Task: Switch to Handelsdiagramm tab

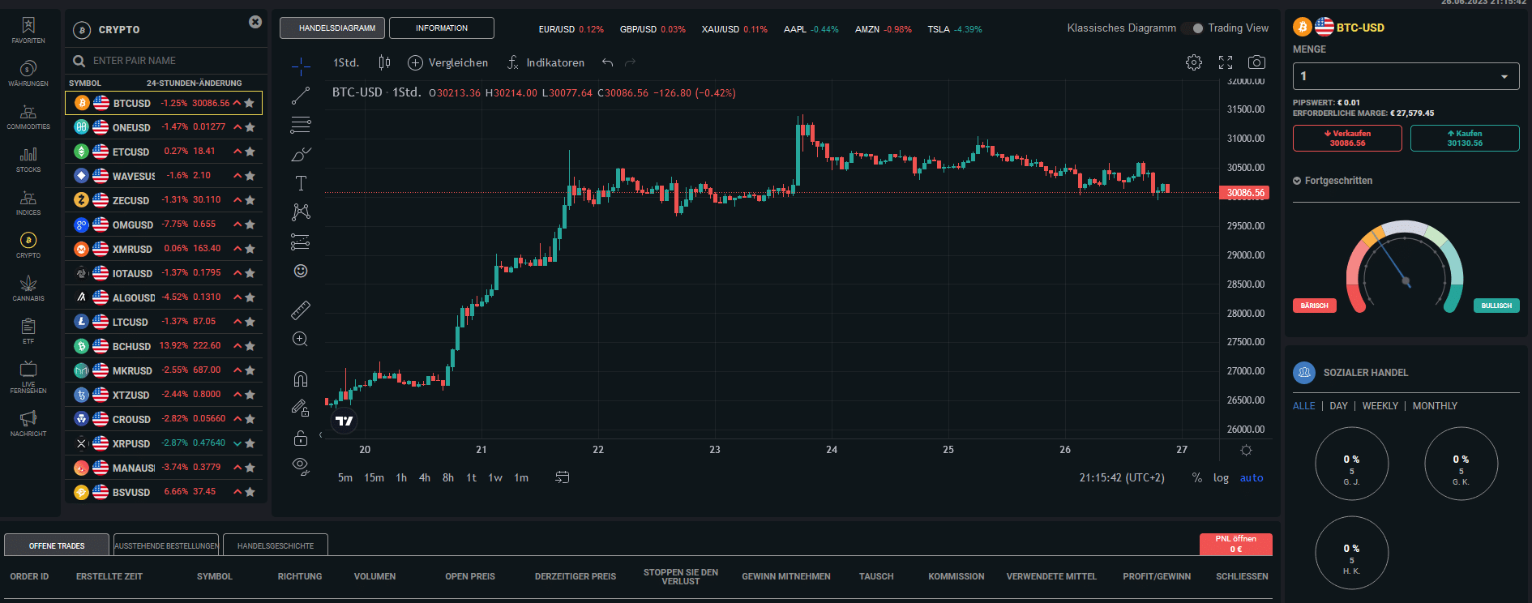Action: [x=332, y=28]
